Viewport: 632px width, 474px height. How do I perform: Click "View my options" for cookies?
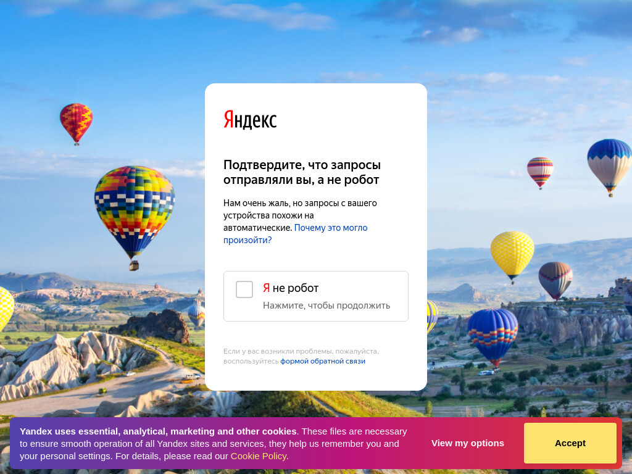(x=468, y=443)
